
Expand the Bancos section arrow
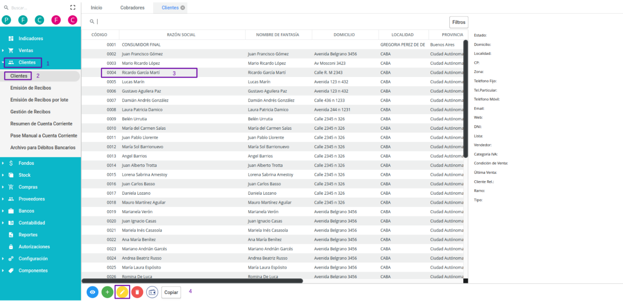[3, 211]
